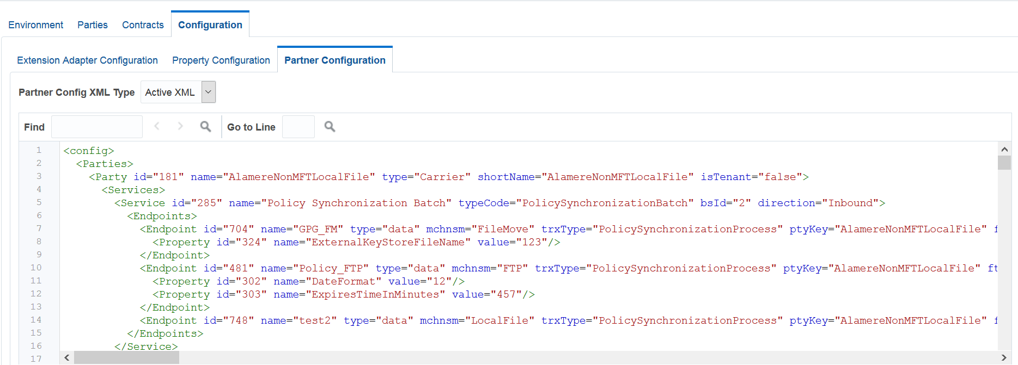
Task: Click the next match right arrow
Action: coord(180,126)
